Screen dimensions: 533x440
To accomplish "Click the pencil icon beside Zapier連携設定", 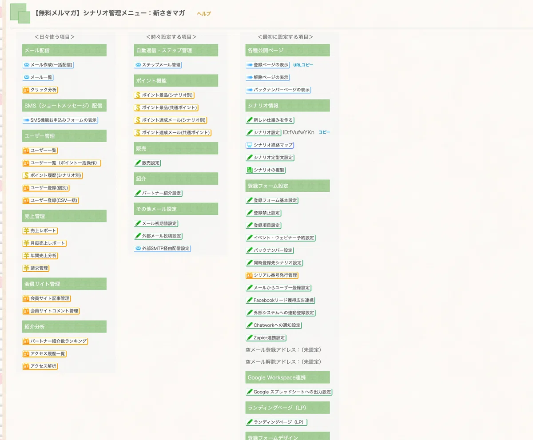I will coord(249,338).
